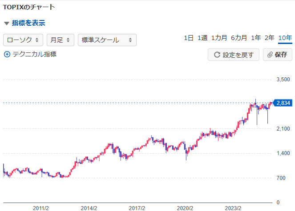Viewport: 295px width, 211px height.
Task: Select the 1週 time range tab
Action: [x=202, y=38]
